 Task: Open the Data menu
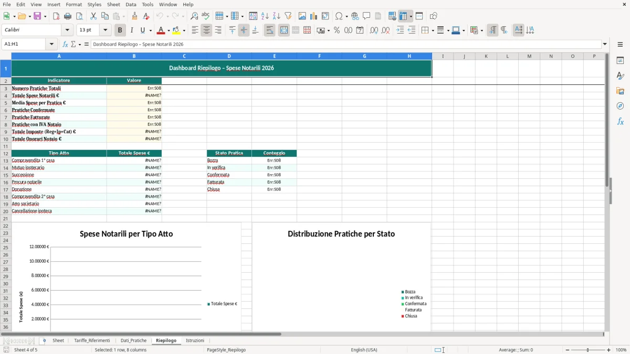click(131, 4)
